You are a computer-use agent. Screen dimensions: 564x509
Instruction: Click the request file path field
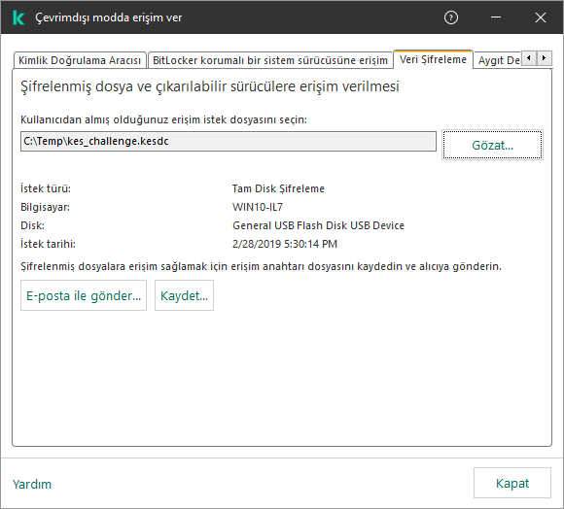point(229,141)
